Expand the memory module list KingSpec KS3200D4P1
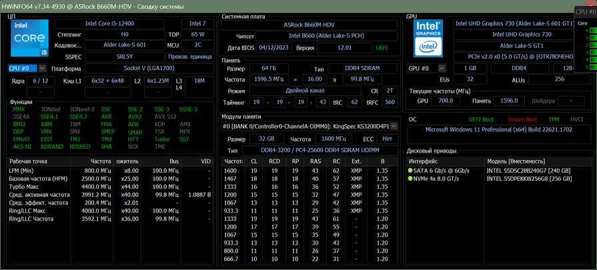 tap(394, 126)
